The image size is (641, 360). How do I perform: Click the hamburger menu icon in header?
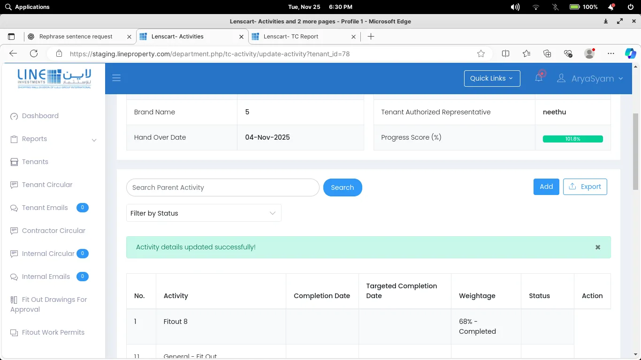[x=116, y=78]
